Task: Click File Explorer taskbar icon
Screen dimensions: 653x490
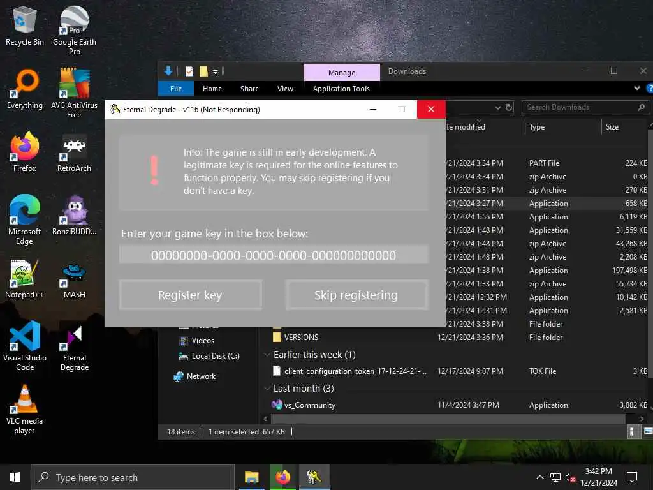Action: 251,477
